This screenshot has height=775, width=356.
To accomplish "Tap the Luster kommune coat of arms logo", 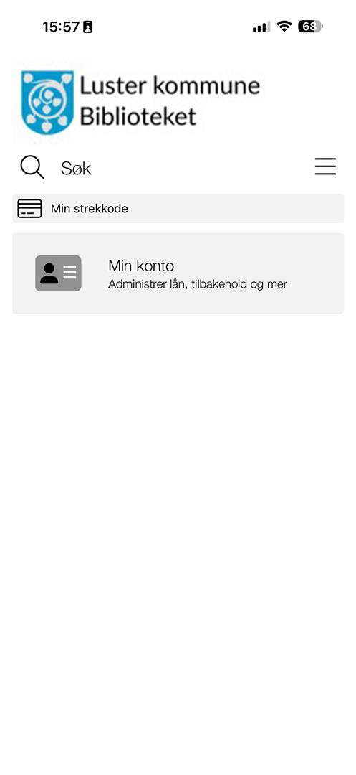I will click(x=47, y=102).
